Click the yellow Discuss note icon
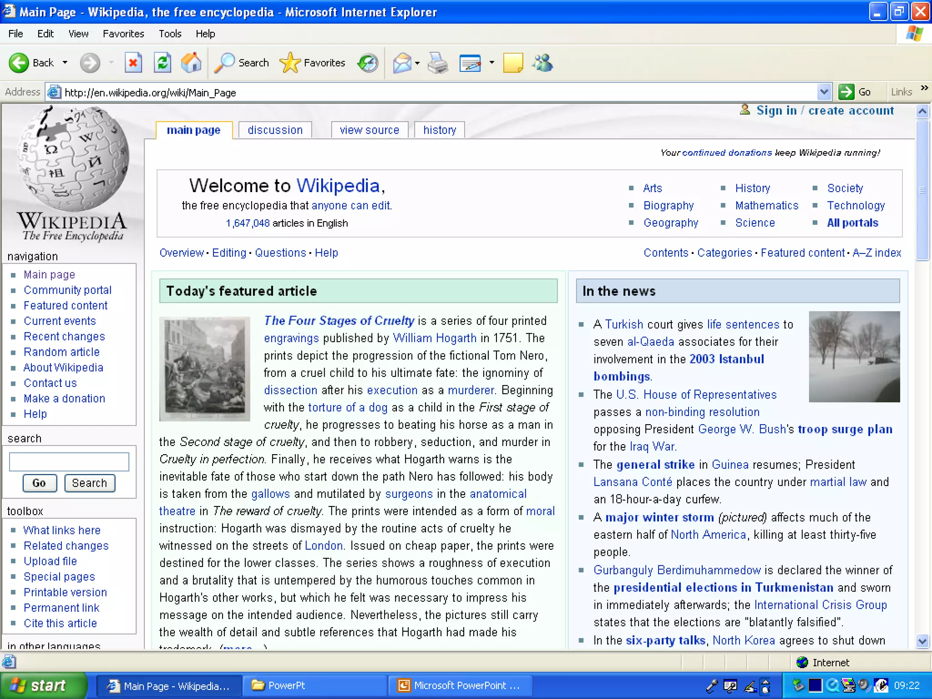The height and width of the screenshot is (699, 932). (x=513, y=63)
